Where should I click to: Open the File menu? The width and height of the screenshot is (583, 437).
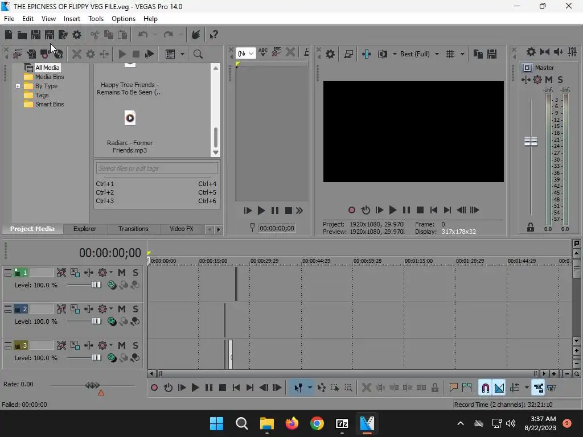(x=9, y=19)
